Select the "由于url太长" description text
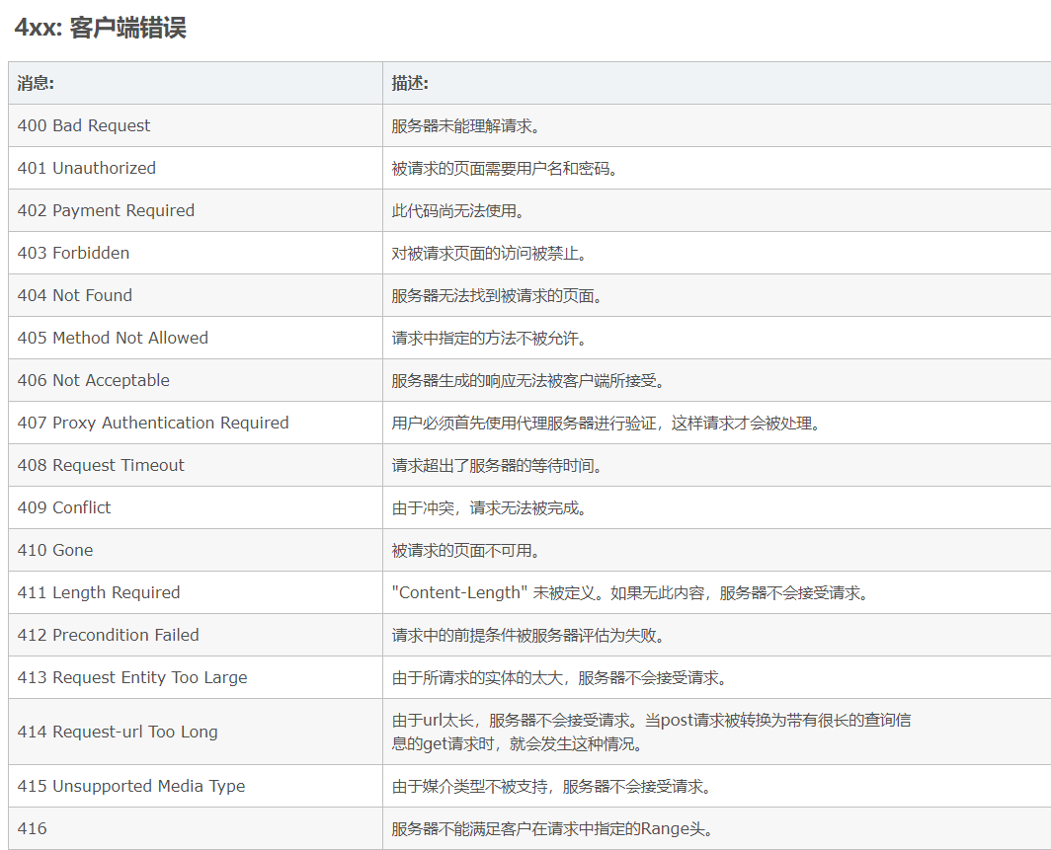 tap(651, 732)
